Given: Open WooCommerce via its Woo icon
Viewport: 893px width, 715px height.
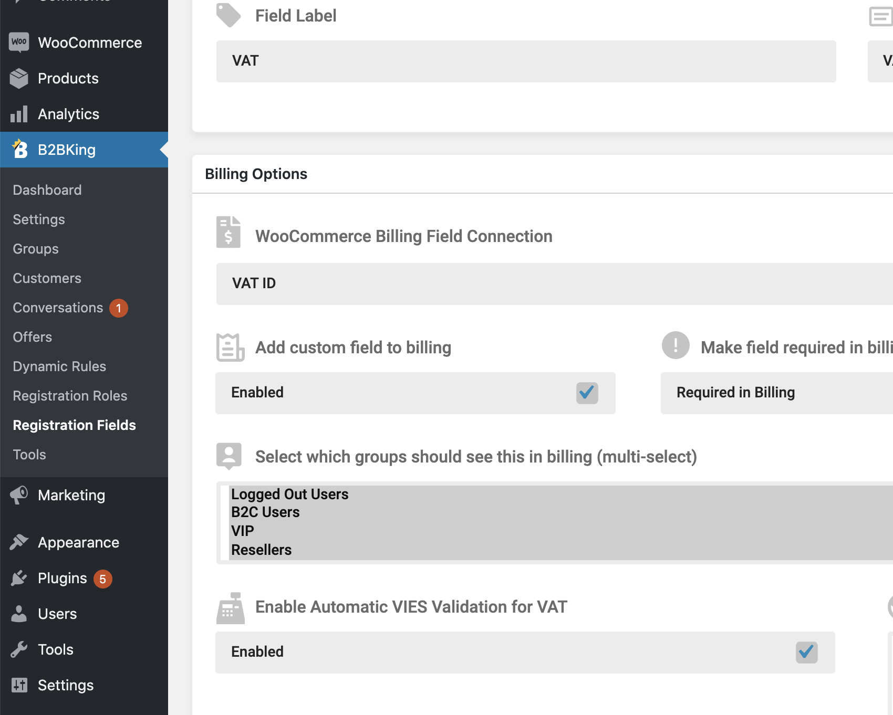Looking at the screenshot, I should tap(19, 43).
